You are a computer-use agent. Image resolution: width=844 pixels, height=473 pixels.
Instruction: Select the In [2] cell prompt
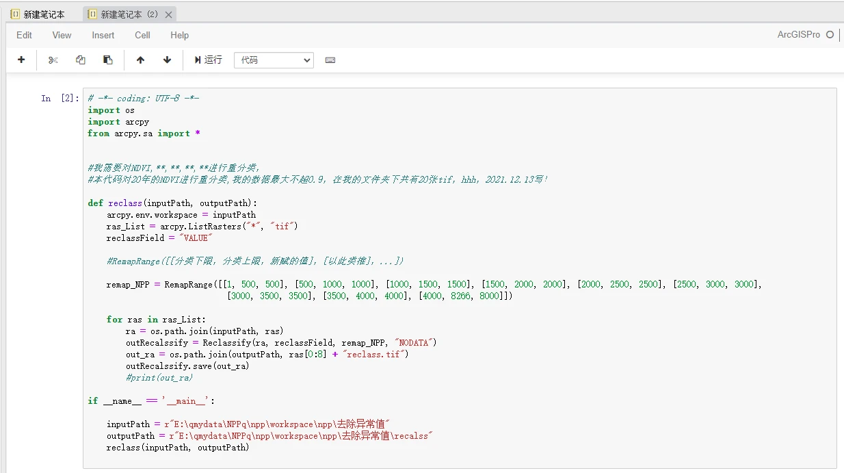point(60,99)
